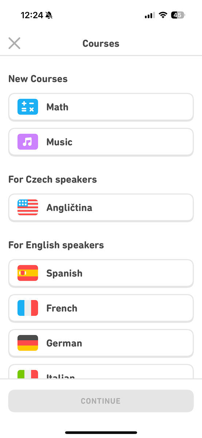Tap the silent mode bell icon
202x438 pixels.
tap(49, 15)
